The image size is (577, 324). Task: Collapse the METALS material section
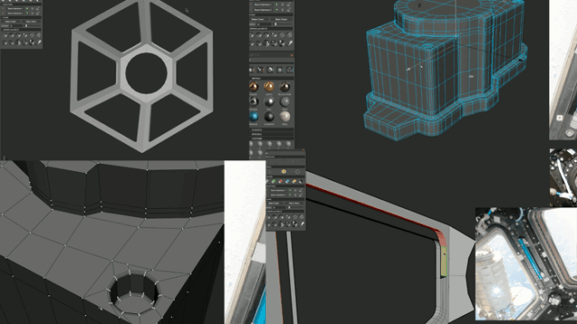[271, 78]
